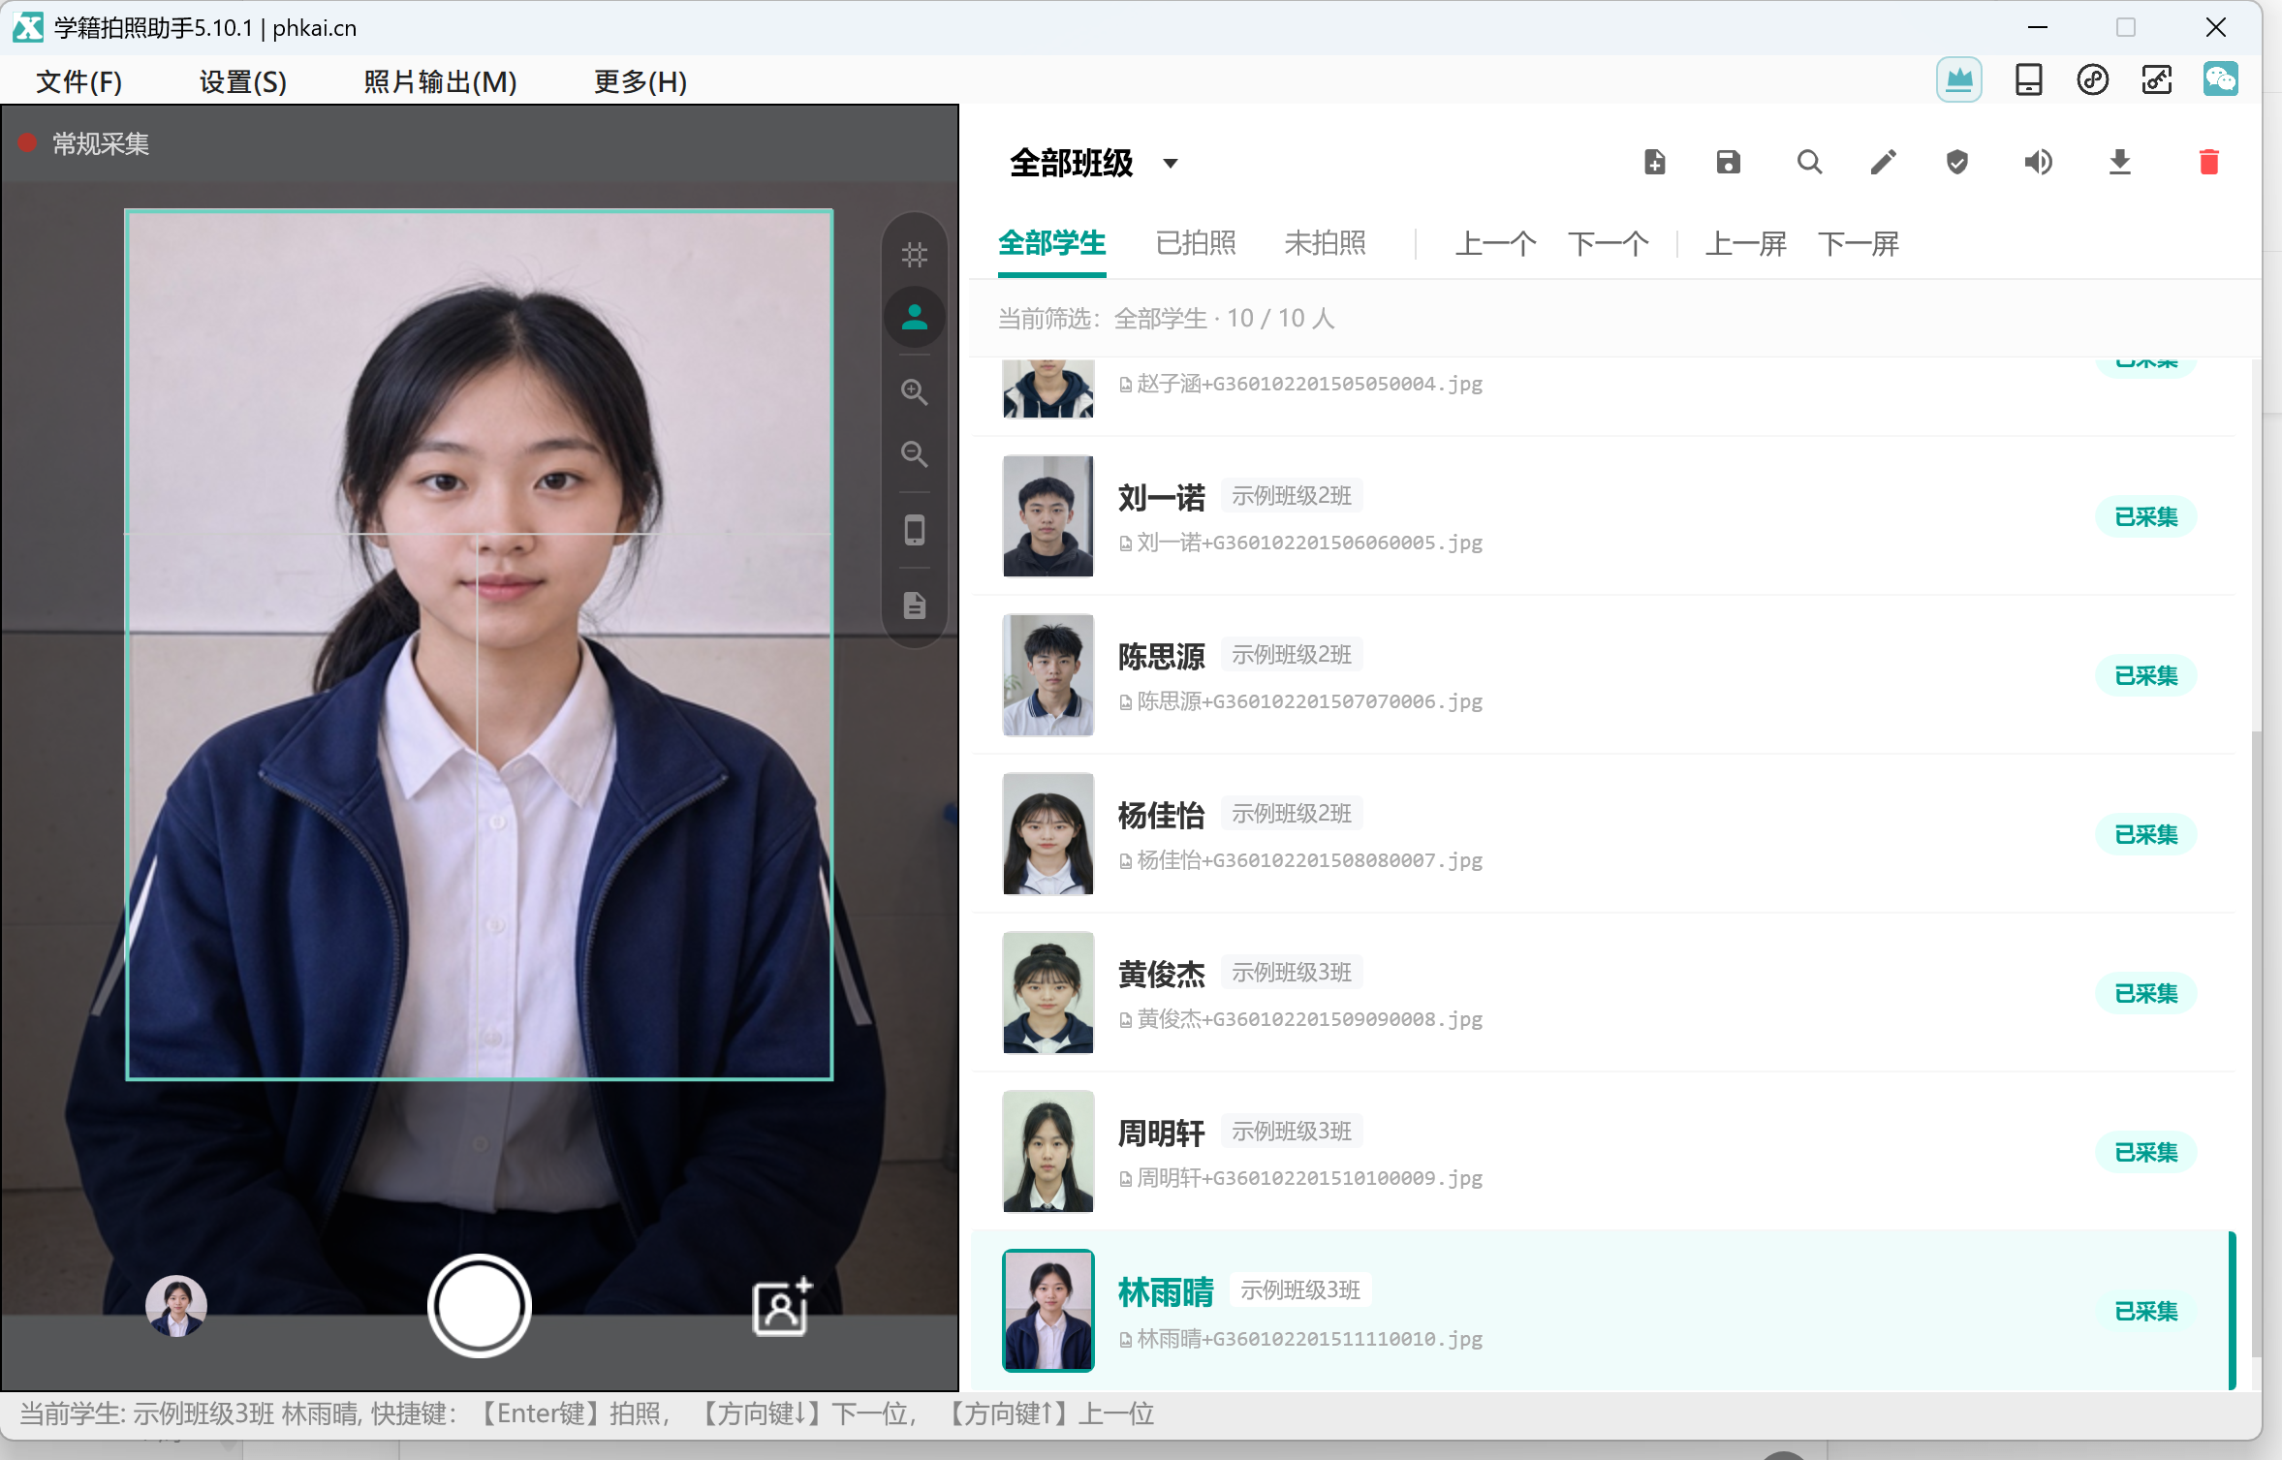Screen dimensions: 2282x1460
Task: Click 已采集 badge for 黄俊杰
Action: 2145,993
